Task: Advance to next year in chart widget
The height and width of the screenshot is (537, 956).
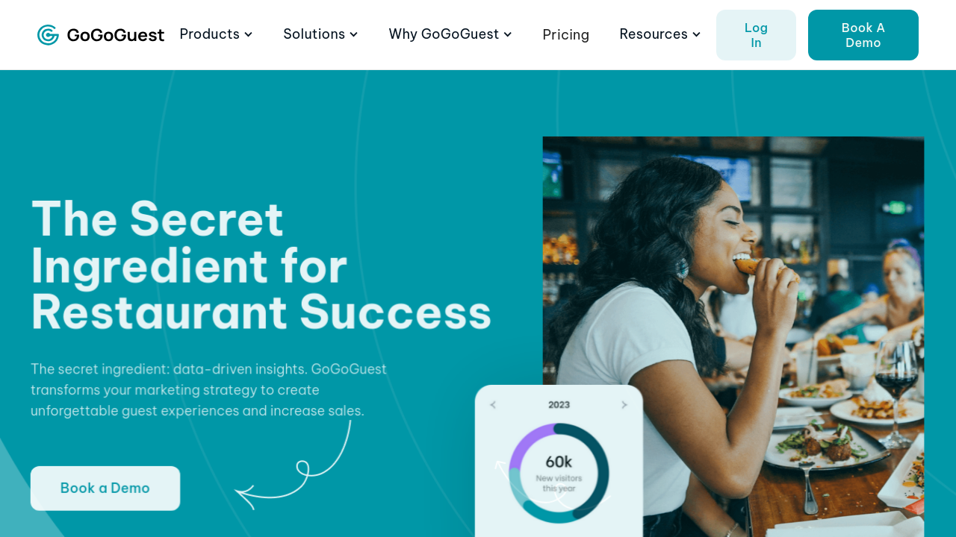Action: click(x=624, y=405)
